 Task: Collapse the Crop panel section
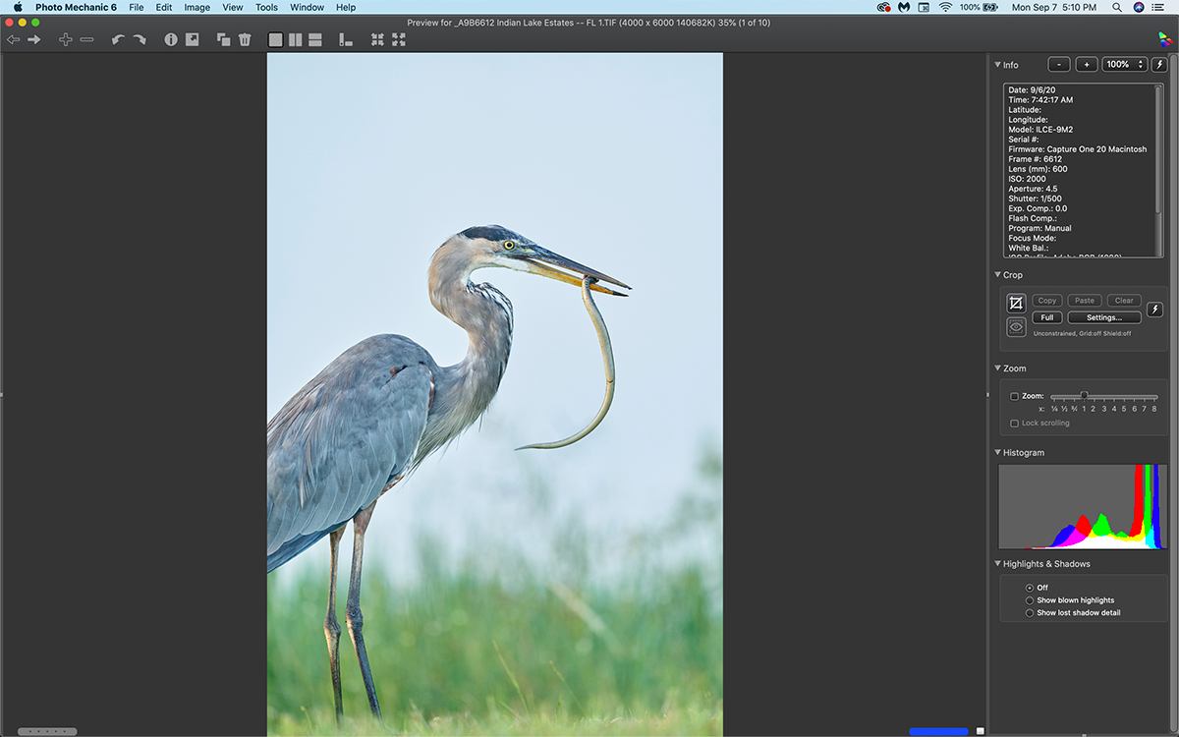pyautogui.click(x=998, y=275)
